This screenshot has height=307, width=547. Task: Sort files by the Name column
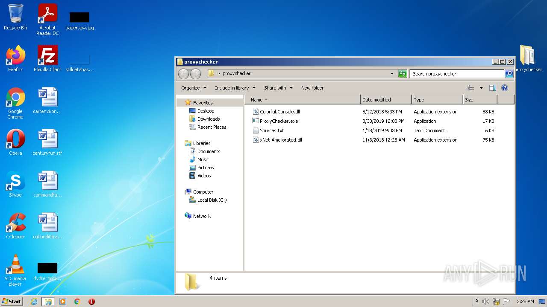[x=303, y=100]
